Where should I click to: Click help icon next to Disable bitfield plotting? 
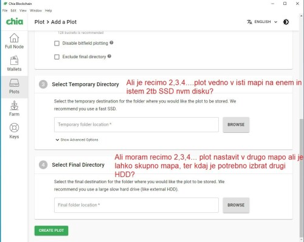(x=111, y=42)
